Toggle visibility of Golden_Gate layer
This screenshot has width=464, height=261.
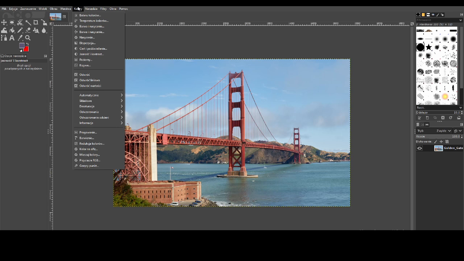[x=419, y=148]
